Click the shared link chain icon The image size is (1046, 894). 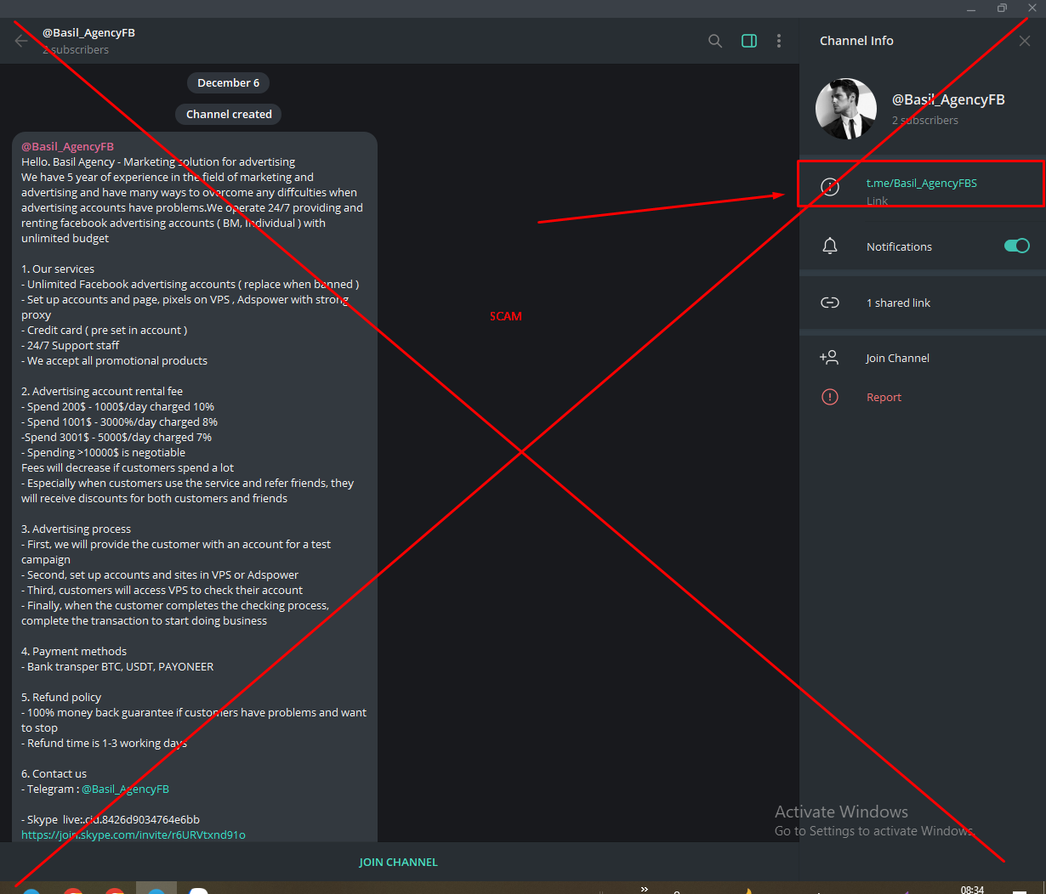click(830, 303)
